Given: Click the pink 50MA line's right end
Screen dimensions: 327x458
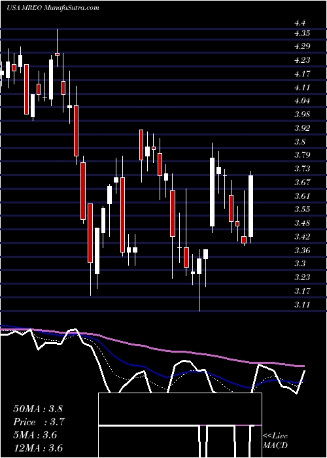Looking at the screenshot, I should 304,366.
